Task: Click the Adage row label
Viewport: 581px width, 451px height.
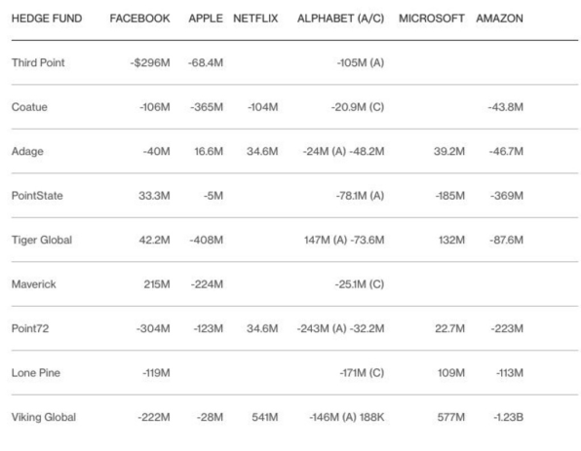Action: [27, 151]
